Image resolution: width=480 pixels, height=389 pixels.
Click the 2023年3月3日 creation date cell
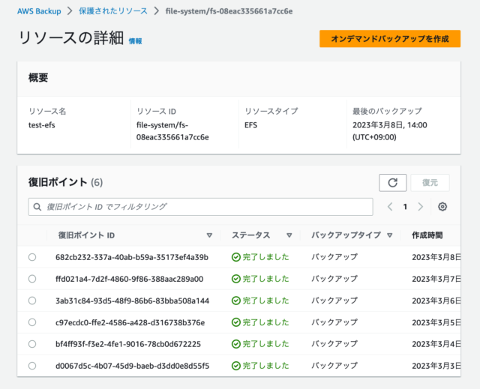coord(436,366)
